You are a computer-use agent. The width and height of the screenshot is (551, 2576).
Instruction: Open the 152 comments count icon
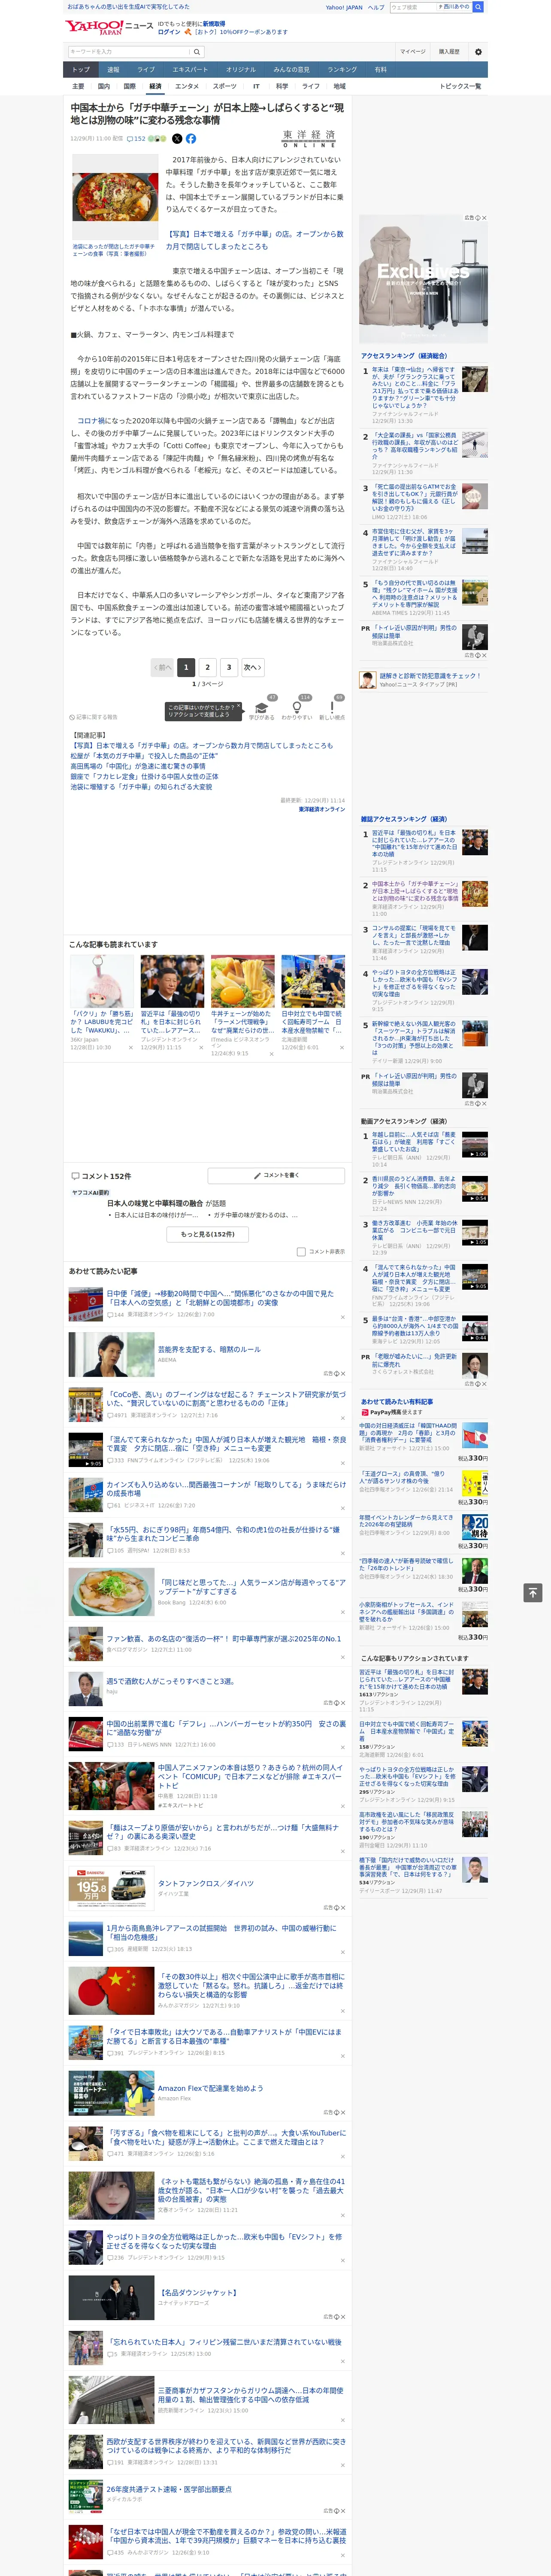137,139
